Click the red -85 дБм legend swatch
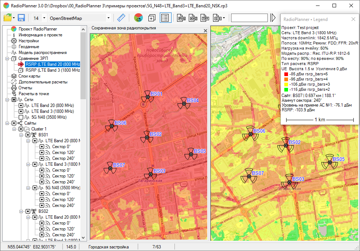Screen dimensions: 360x251 (286, 74)
